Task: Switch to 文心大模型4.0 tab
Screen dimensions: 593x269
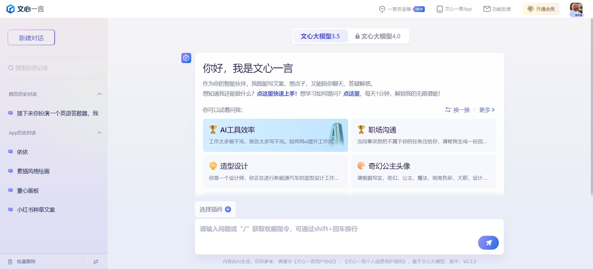Action: coord(378,36)
